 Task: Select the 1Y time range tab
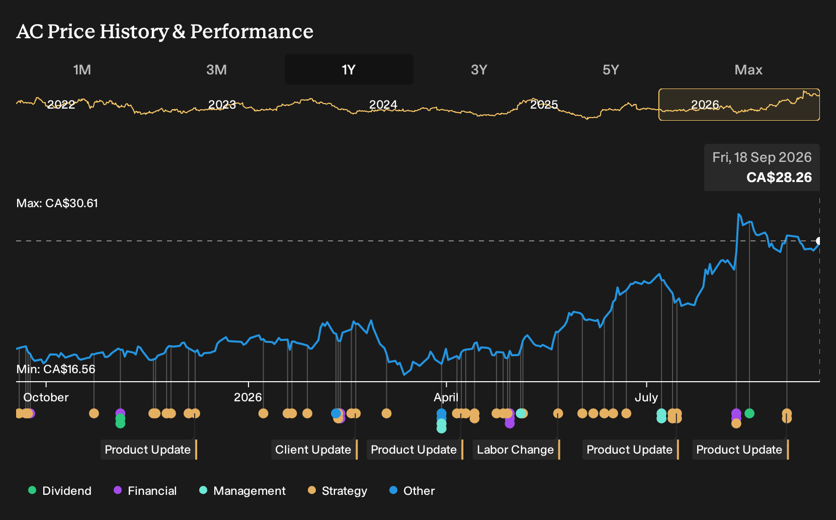pos(349,69)
